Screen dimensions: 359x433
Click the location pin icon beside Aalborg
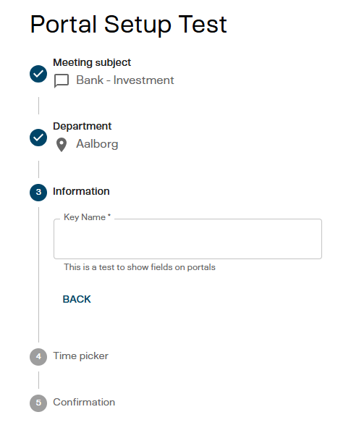click(x=62, y=145)
